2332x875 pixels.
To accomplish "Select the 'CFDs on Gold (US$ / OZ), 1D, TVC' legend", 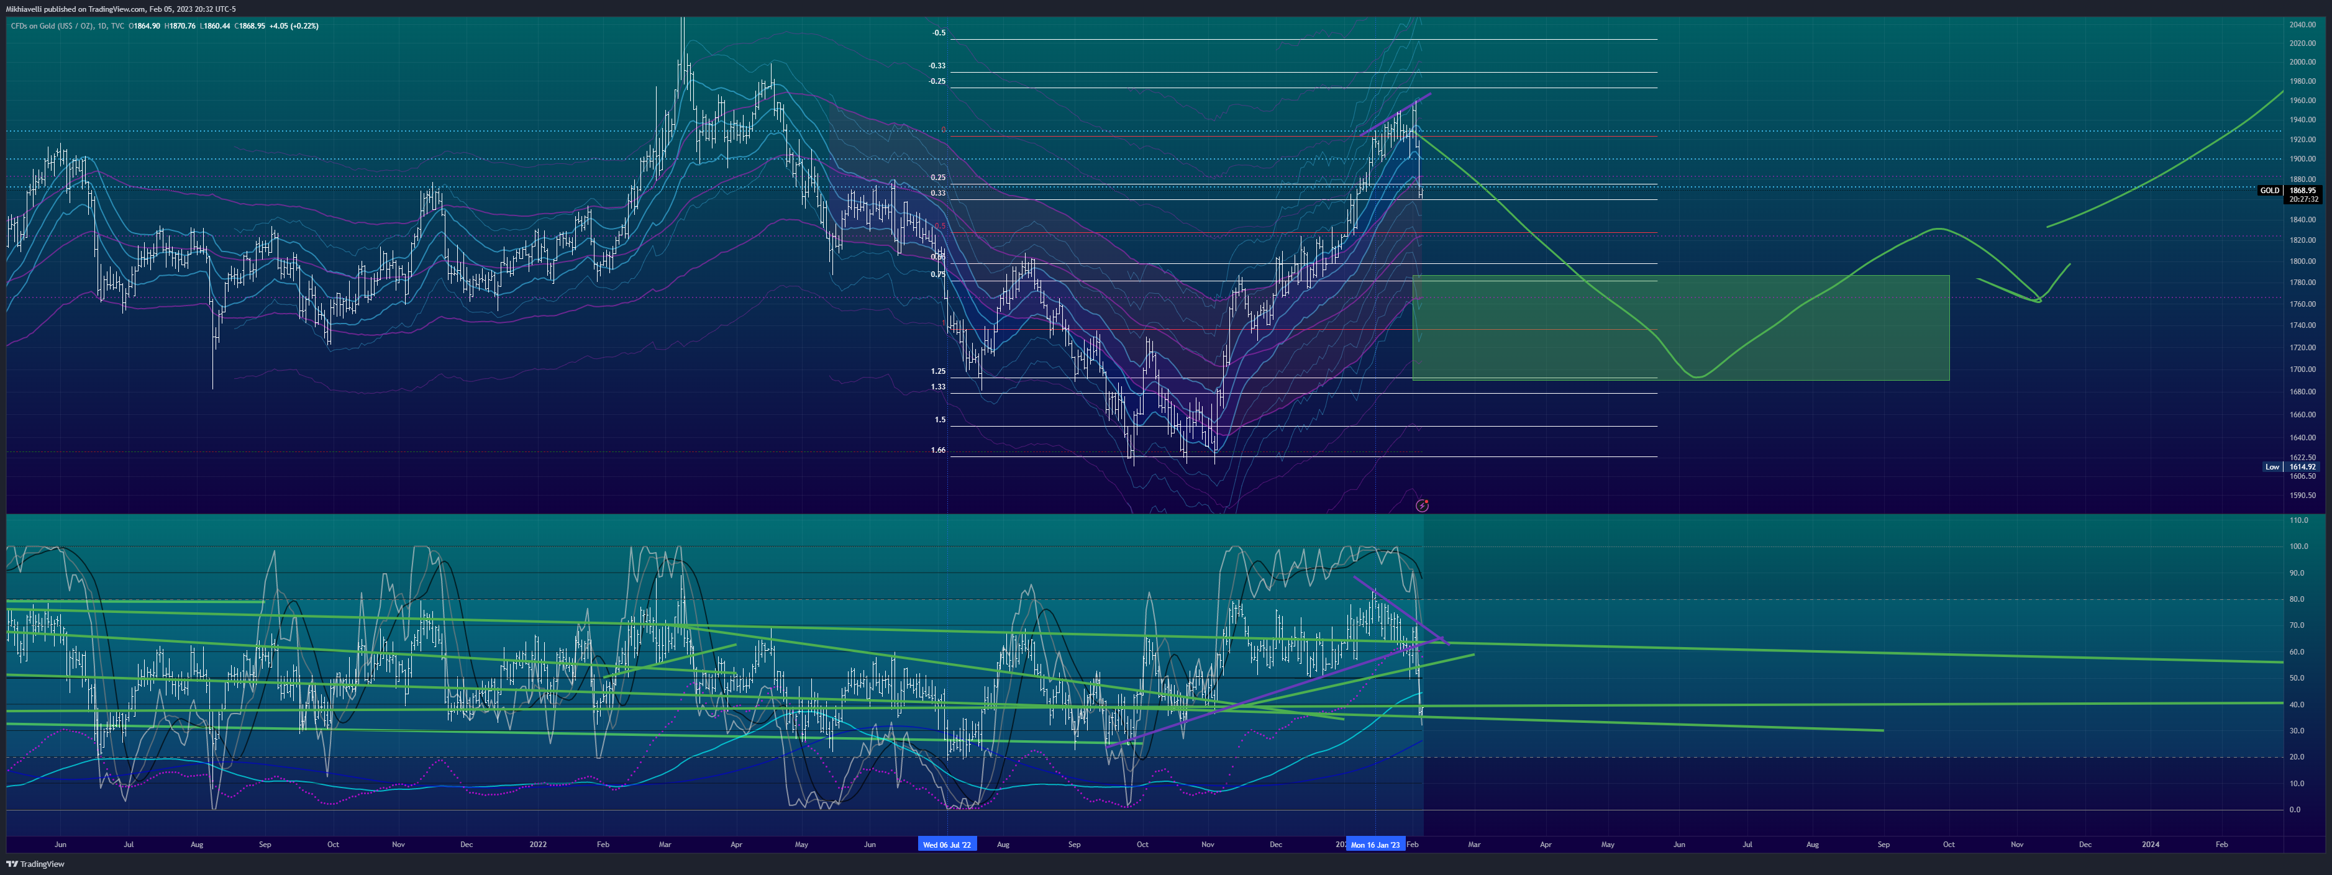I will pos(68,26).
